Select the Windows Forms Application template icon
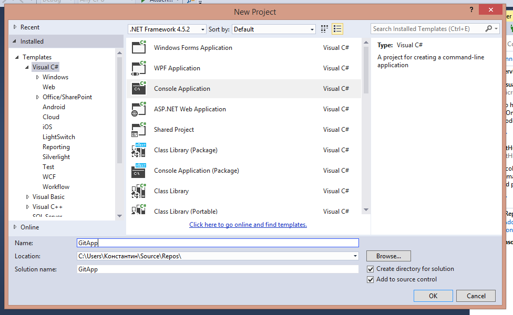The height and width of the screenshot is (315, 513). [x=139, y=47]
